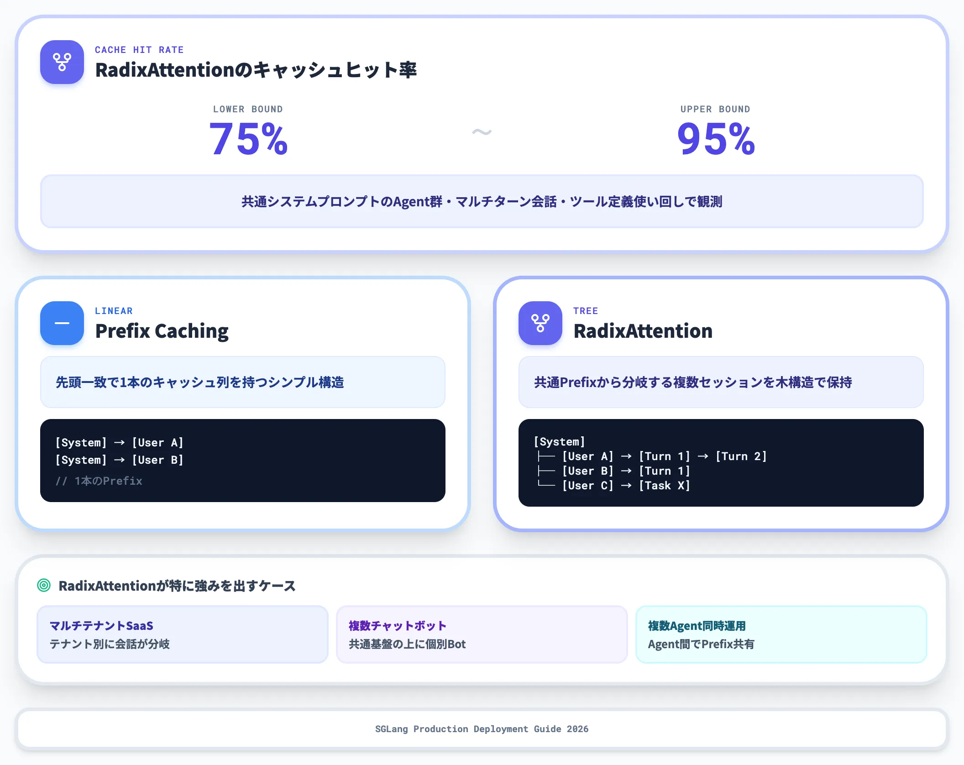The image size is (964, 765).
Task: Click the マルチテナントSaaS card title
Action: 101,626
